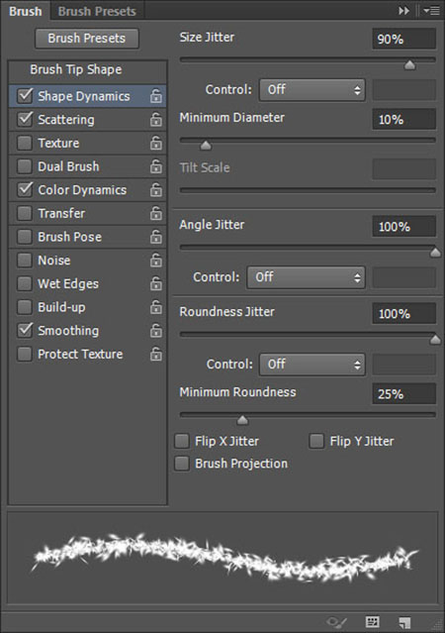The image size is (445, 633).
Task: Collapse panel with double-arrow icon
Action: click(403, 11)
